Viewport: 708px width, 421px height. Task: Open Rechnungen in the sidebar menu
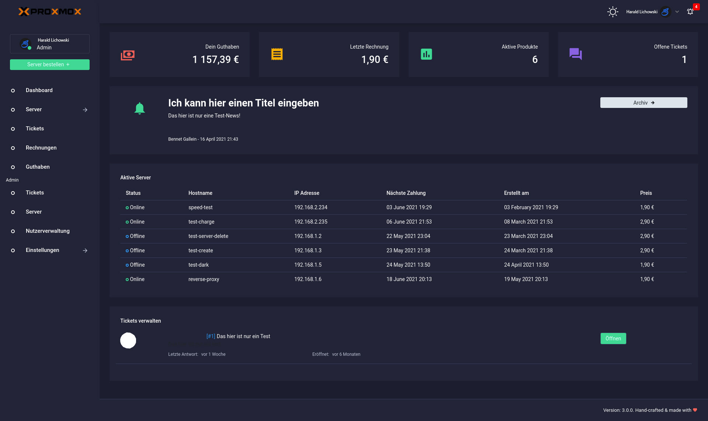[x=41, y=148]
